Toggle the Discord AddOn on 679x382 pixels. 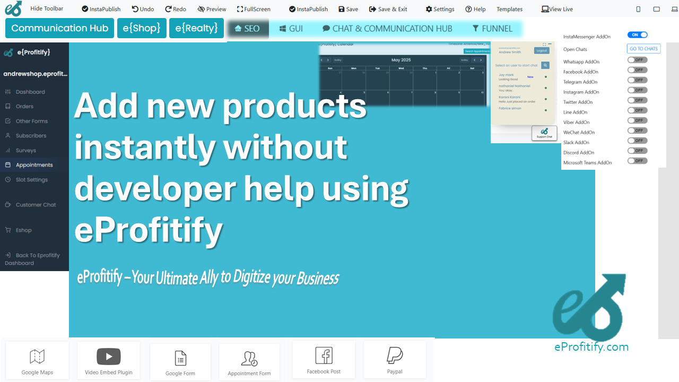coord(637,151)
